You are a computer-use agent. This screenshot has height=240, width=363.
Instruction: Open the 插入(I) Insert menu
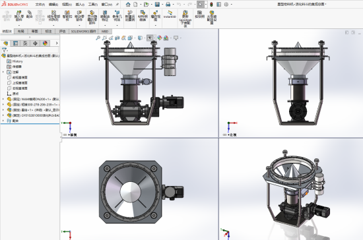pyautogui.click(x=80, y=5)
